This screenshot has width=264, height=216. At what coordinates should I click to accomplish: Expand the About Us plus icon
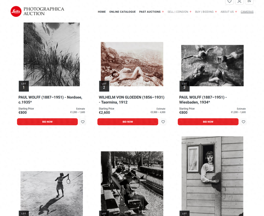[x=236, y=12]
